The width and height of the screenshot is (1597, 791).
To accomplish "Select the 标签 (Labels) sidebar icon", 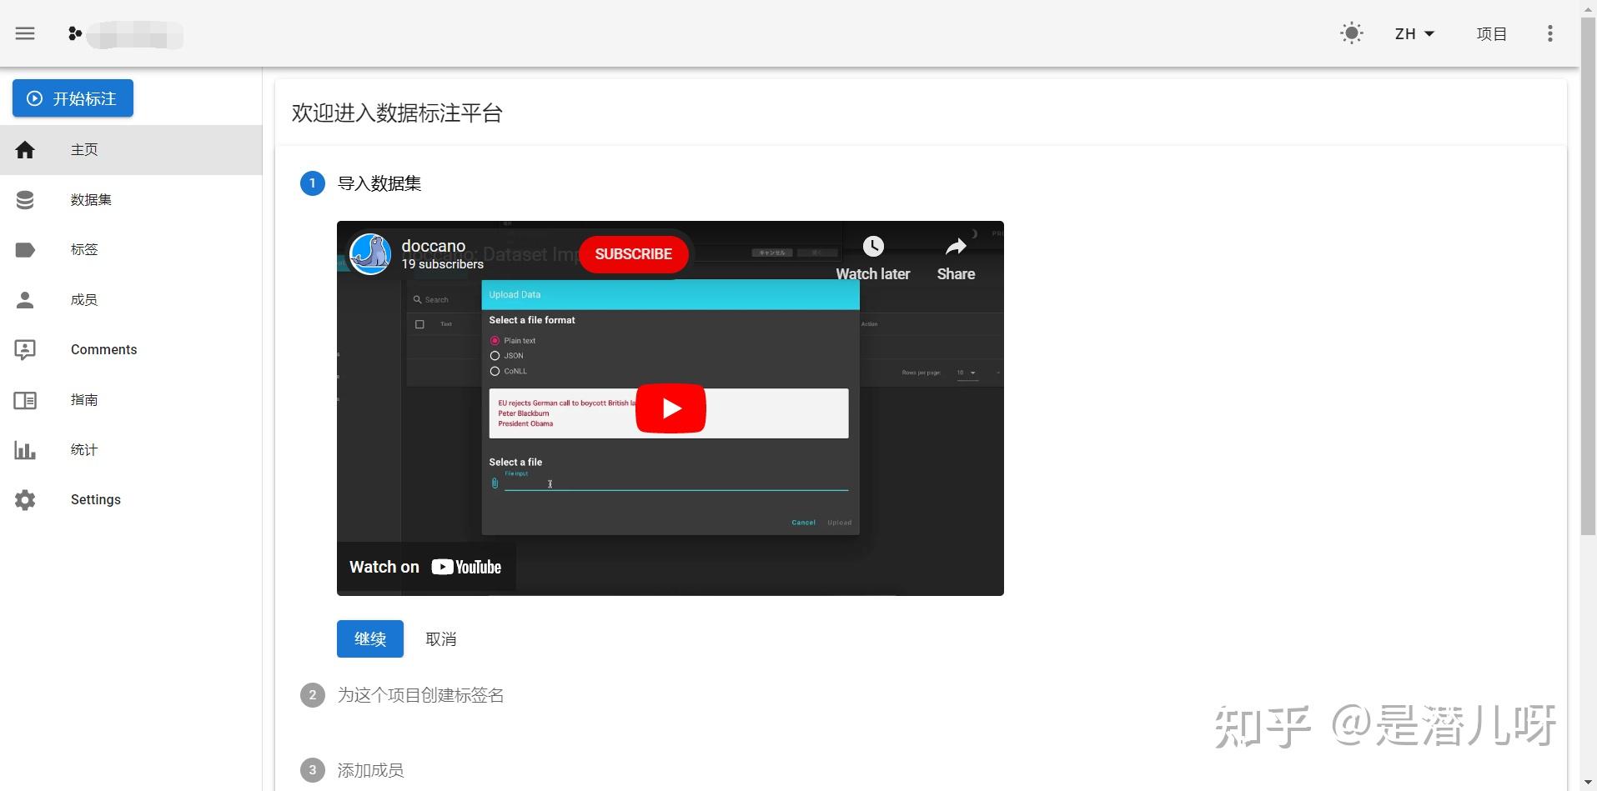I will tap(25, 250).
